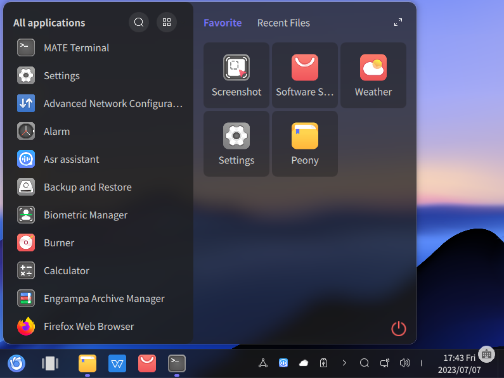Click the cloud tray icon
Viewport: 504px width, 378px height.
(304, 363)
